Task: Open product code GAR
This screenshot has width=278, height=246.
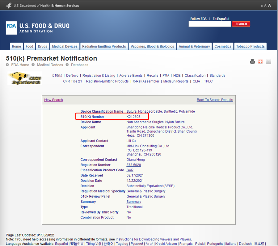Action: [x=130, y=170]
